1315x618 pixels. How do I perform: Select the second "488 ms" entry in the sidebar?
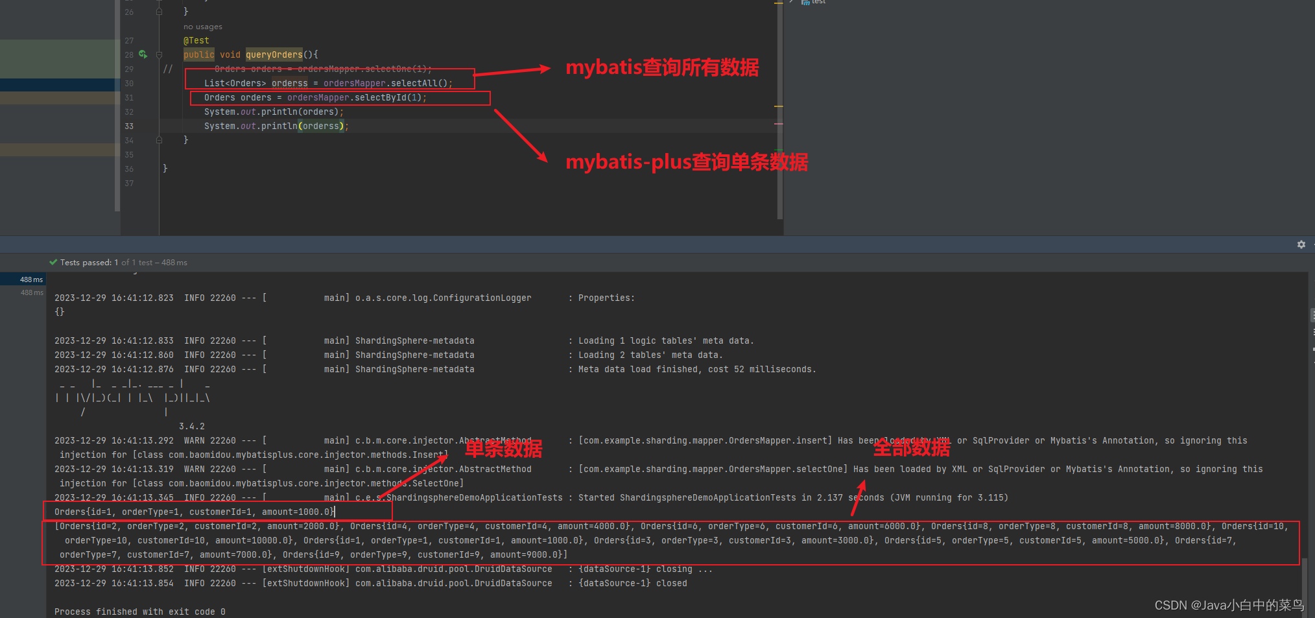pyautogui.click(x=31, y=292)
